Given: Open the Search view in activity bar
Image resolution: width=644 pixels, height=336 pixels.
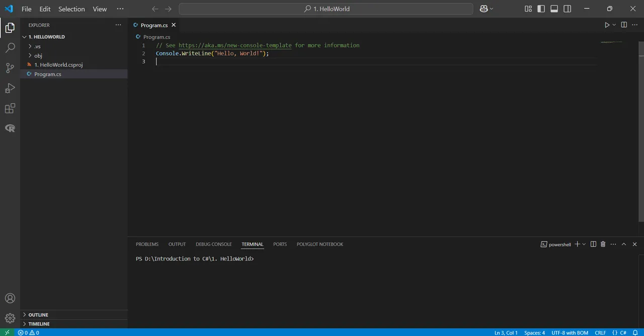Looking at the screenshot, I should [10, 48].
